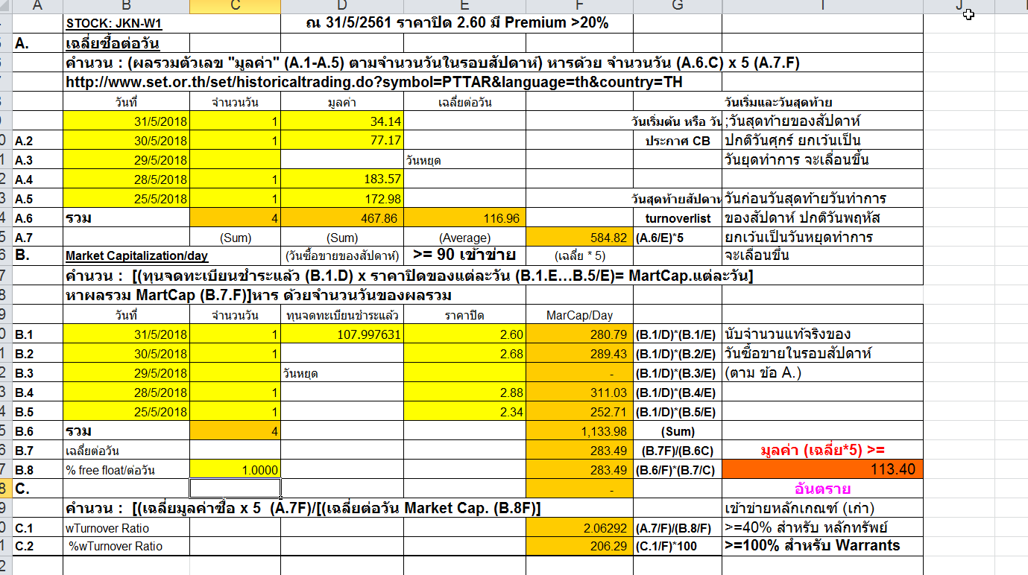
Task: Select the column G header
Action: 678,7
